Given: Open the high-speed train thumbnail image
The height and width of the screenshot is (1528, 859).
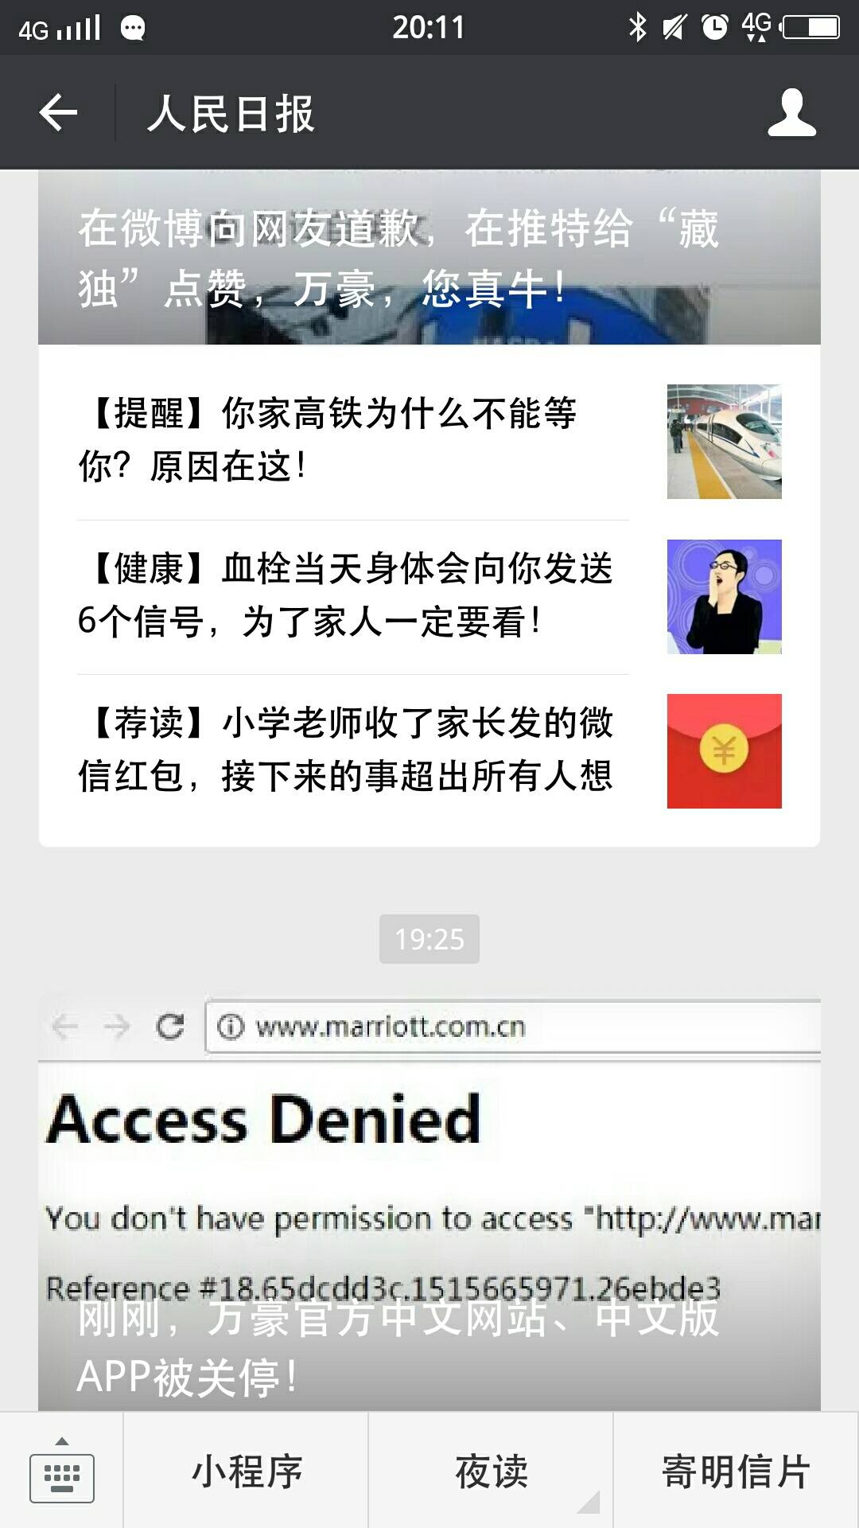Looking at the screenshot, I should (724, 442).
